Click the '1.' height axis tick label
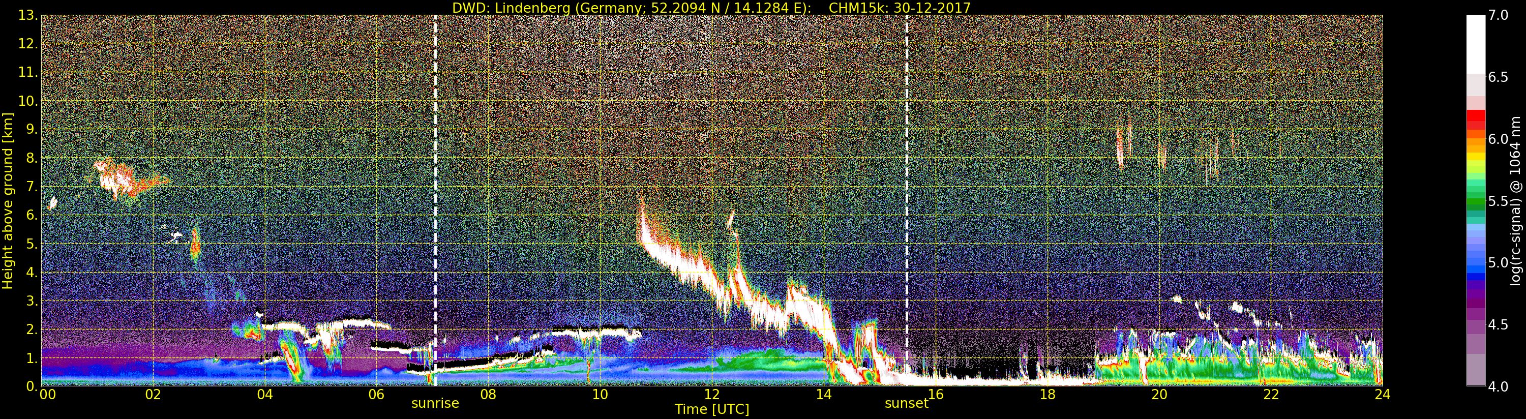The height and width of the screenshot is (419, 1526). (x=32, y=358)
